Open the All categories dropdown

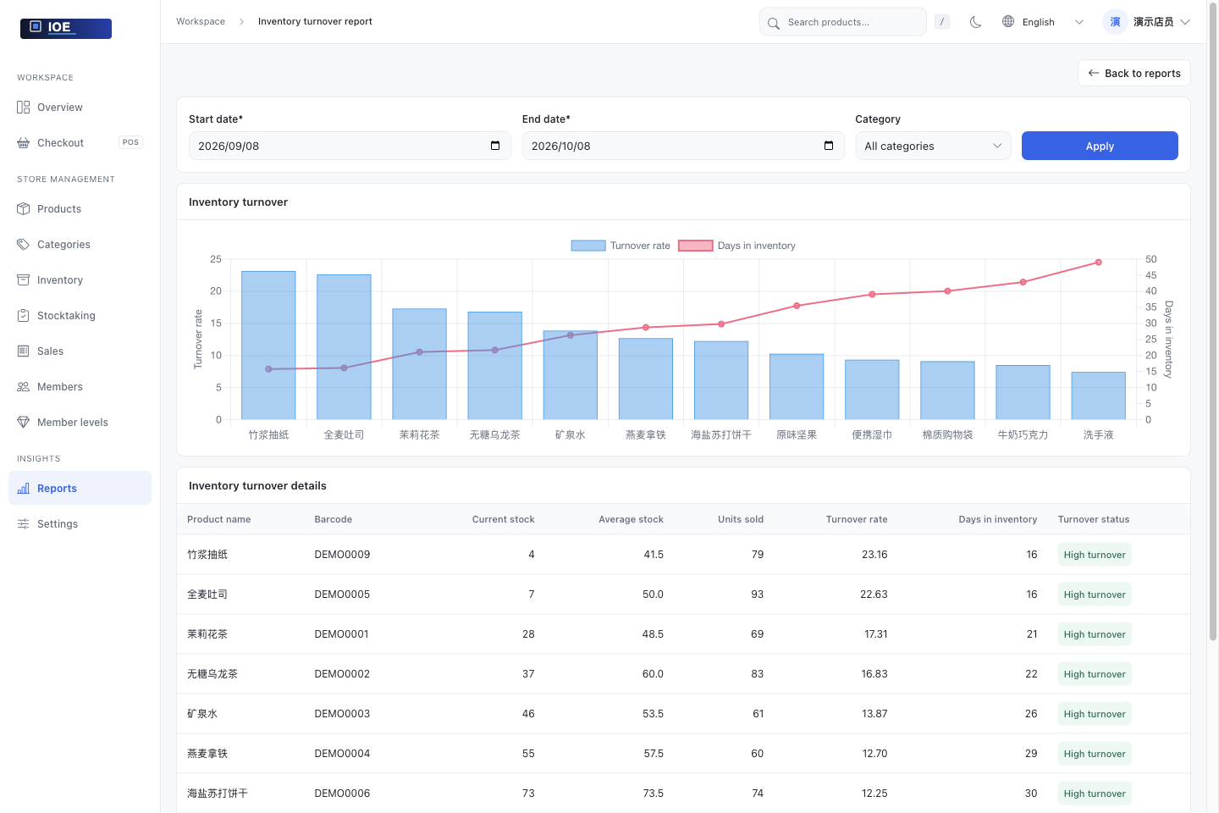[x=933, y=146]
